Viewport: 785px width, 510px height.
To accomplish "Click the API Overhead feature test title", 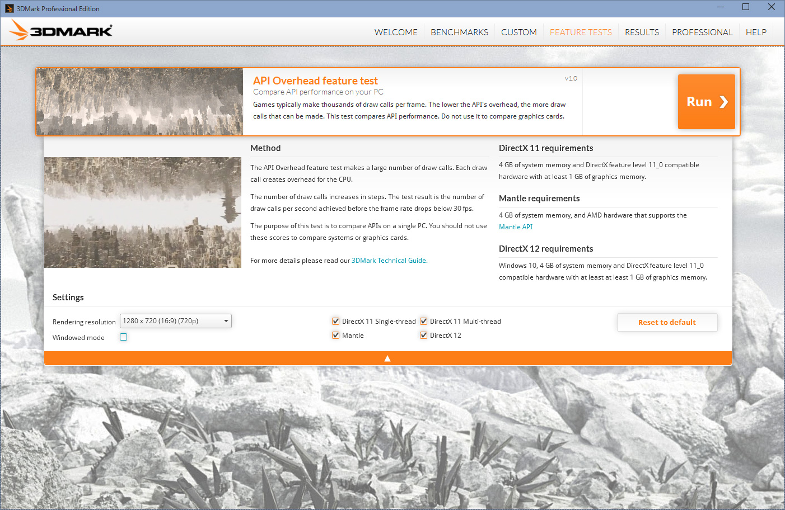I will pyautogui.click(x=315, y=81).
